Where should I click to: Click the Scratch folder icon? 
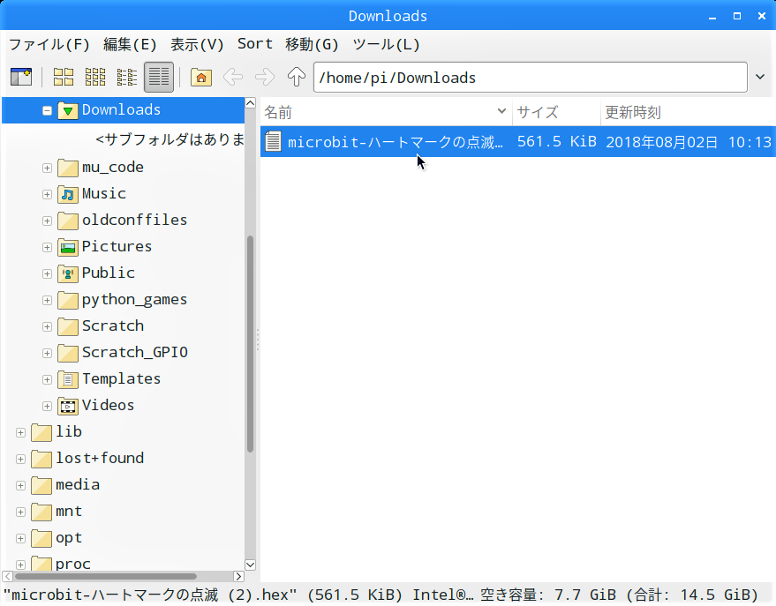pos(68,326)
